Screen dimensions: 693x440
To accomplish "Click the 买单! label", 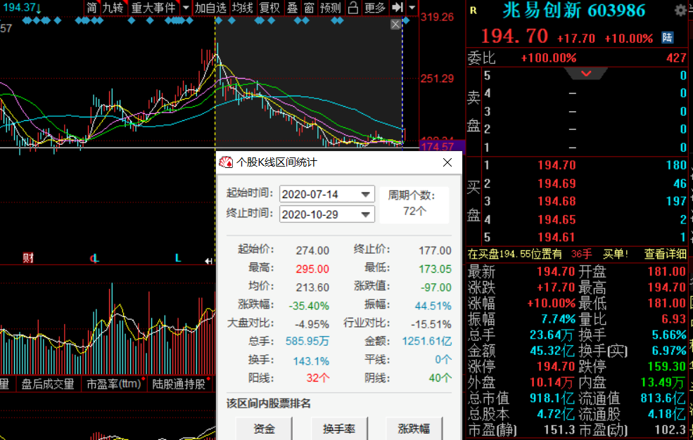I will (x=615, y=254).
